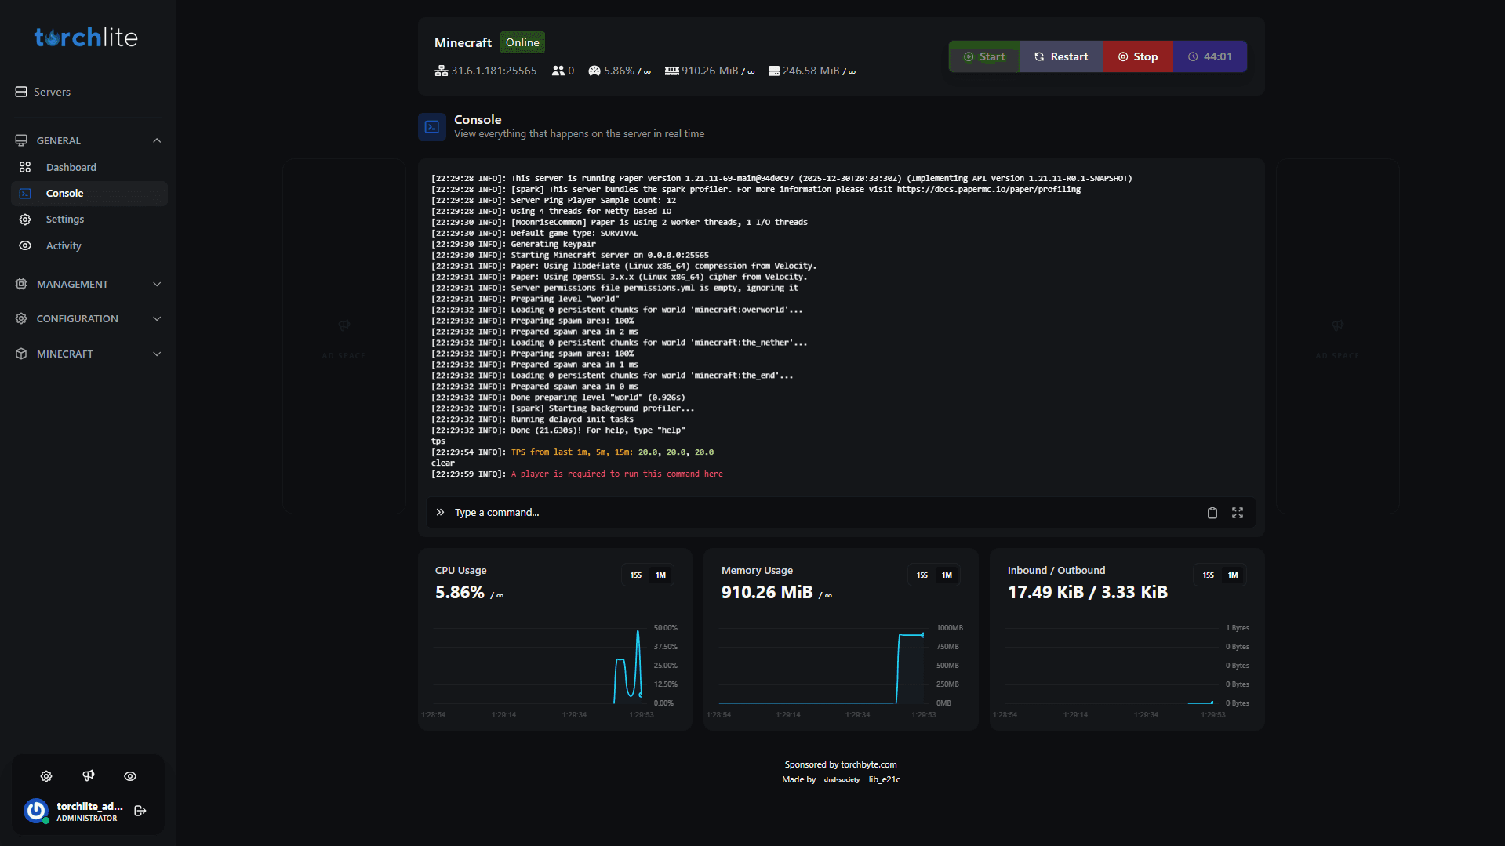Click the Activity eye sidebar icon
This screenshot has height=846, width=1505.
pyautogui.click(x=25, y=245)
